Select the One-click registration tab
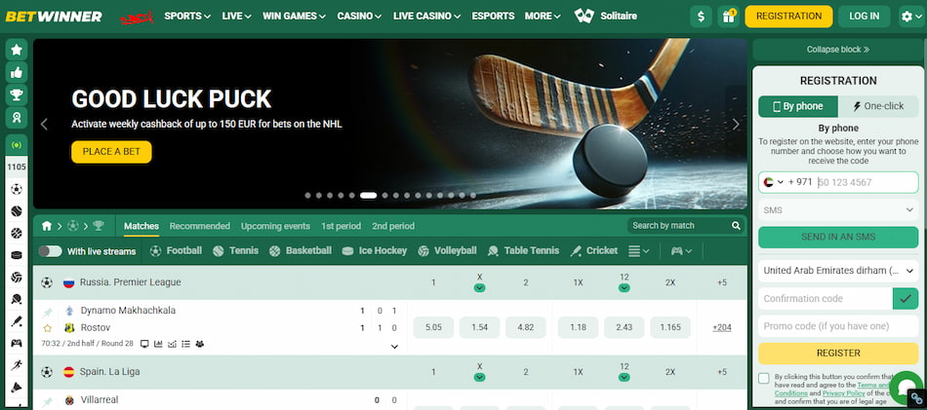 [x=878, y=106]
